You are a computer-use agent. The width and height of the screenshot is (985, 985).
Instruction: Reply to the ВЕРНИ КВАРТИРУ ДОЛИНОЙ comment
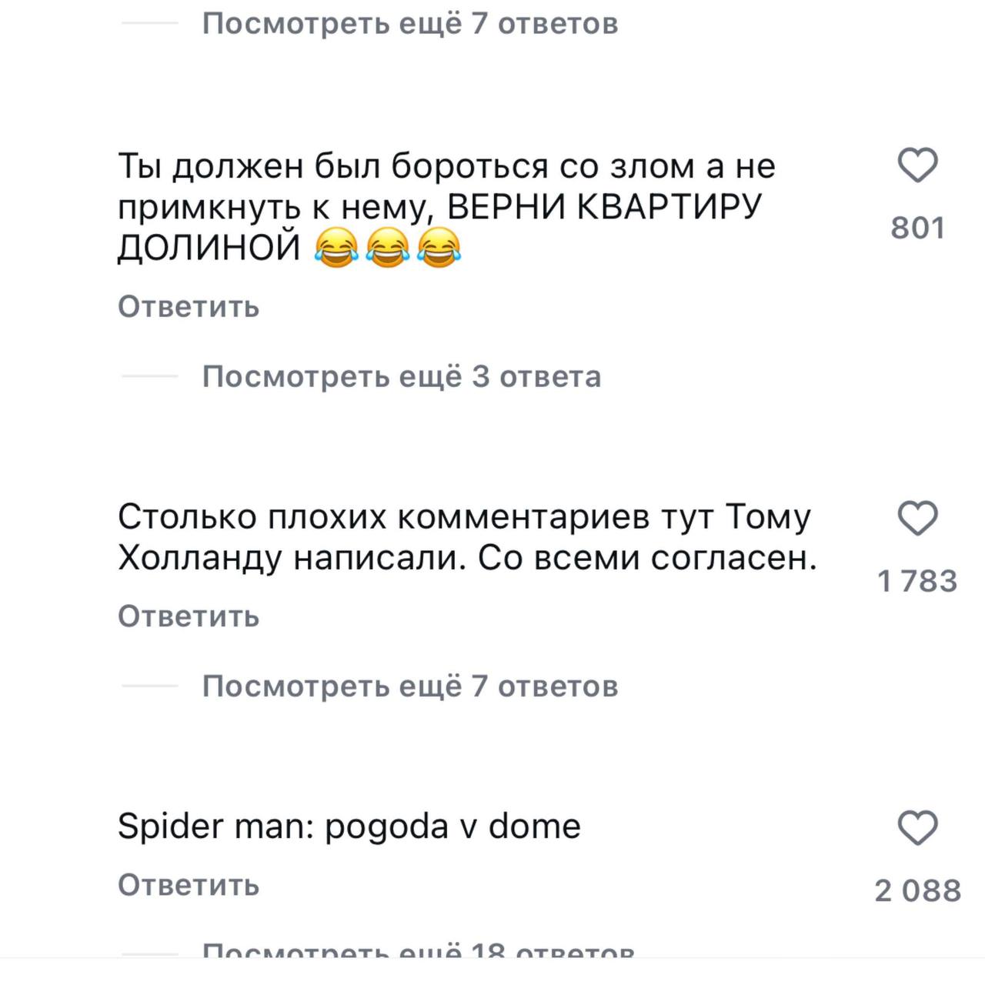(189, 307)
